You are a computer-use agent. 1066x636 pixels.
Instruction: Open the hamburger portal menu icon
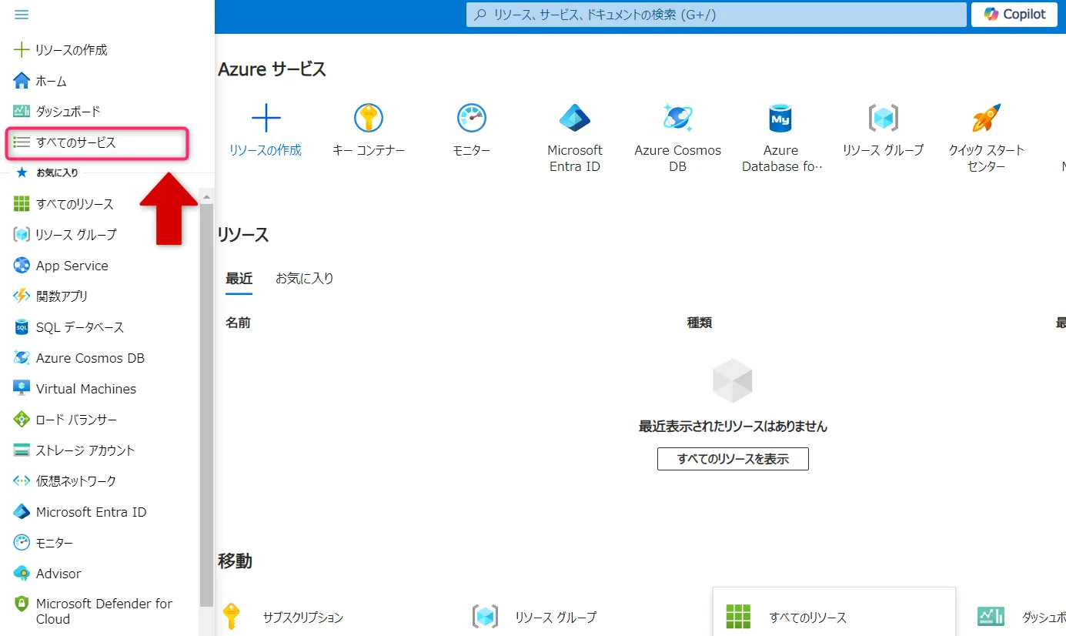(22, 15)
